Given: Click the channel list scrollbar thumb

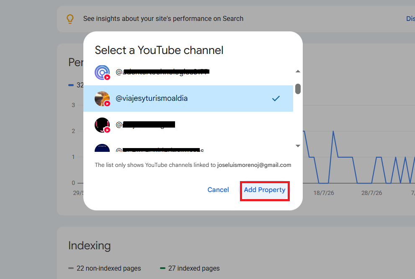Looking at the screenshot, I should pyautogui.click(x=298, y=89).
